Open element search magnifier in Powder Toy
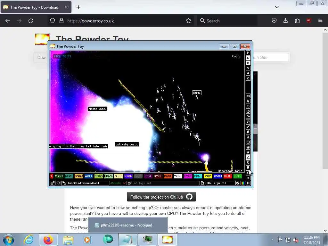 click(x=248, y=178)
